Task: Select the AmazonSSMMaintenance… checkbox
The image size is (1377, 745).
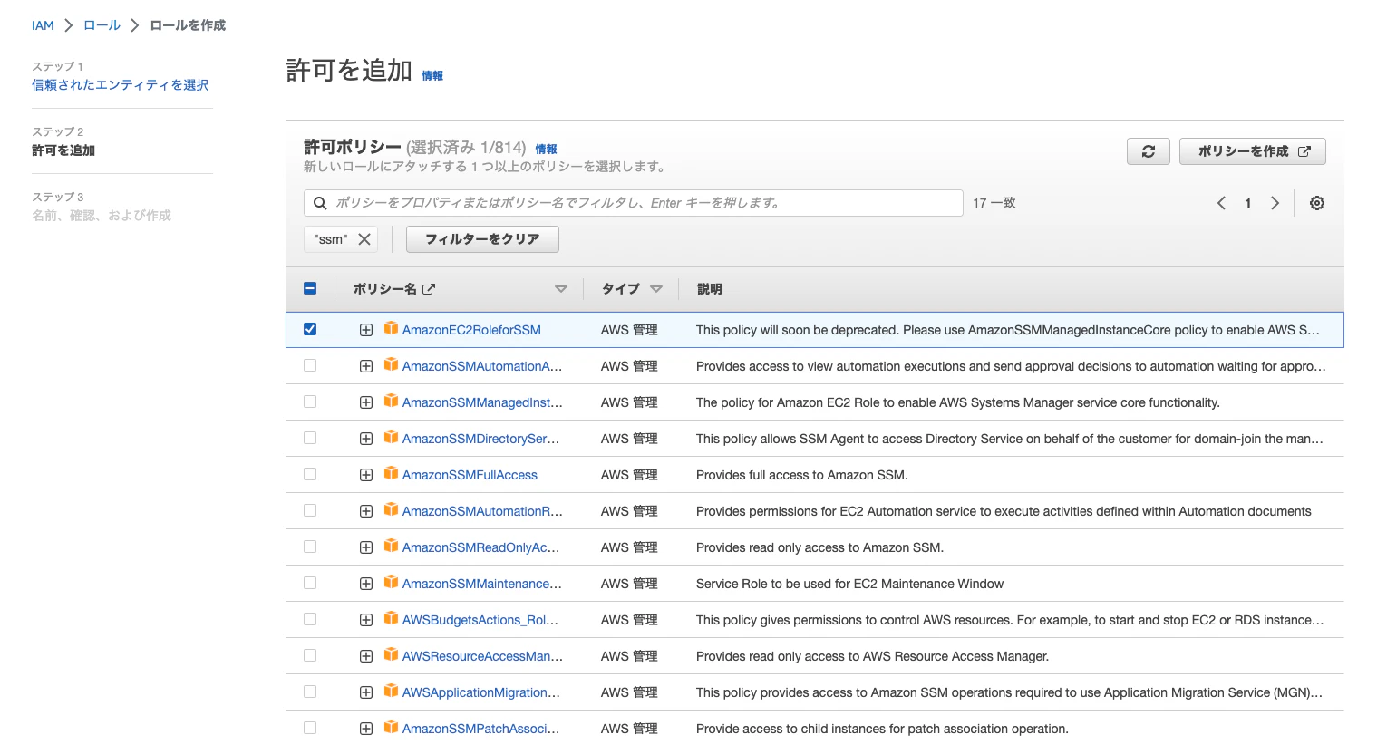Action: 310,583
